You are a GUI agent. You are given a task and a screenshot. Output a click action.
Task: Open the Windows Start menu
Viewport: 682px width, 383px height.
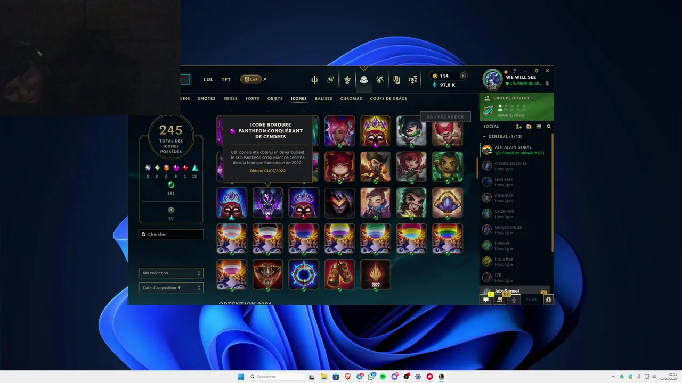point(241,377)
